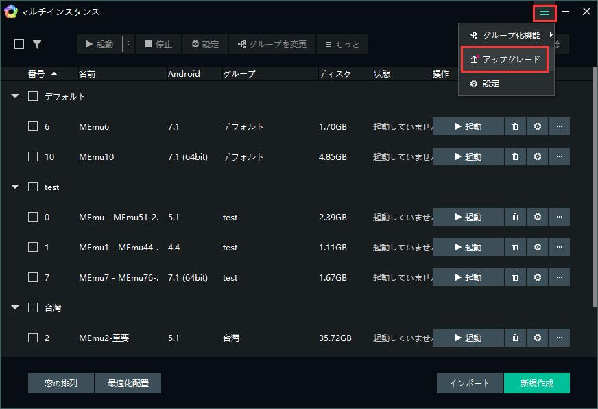Check the デフォルト group checkbox
This screenshot has height=409, width=598.
pos(32,97)
